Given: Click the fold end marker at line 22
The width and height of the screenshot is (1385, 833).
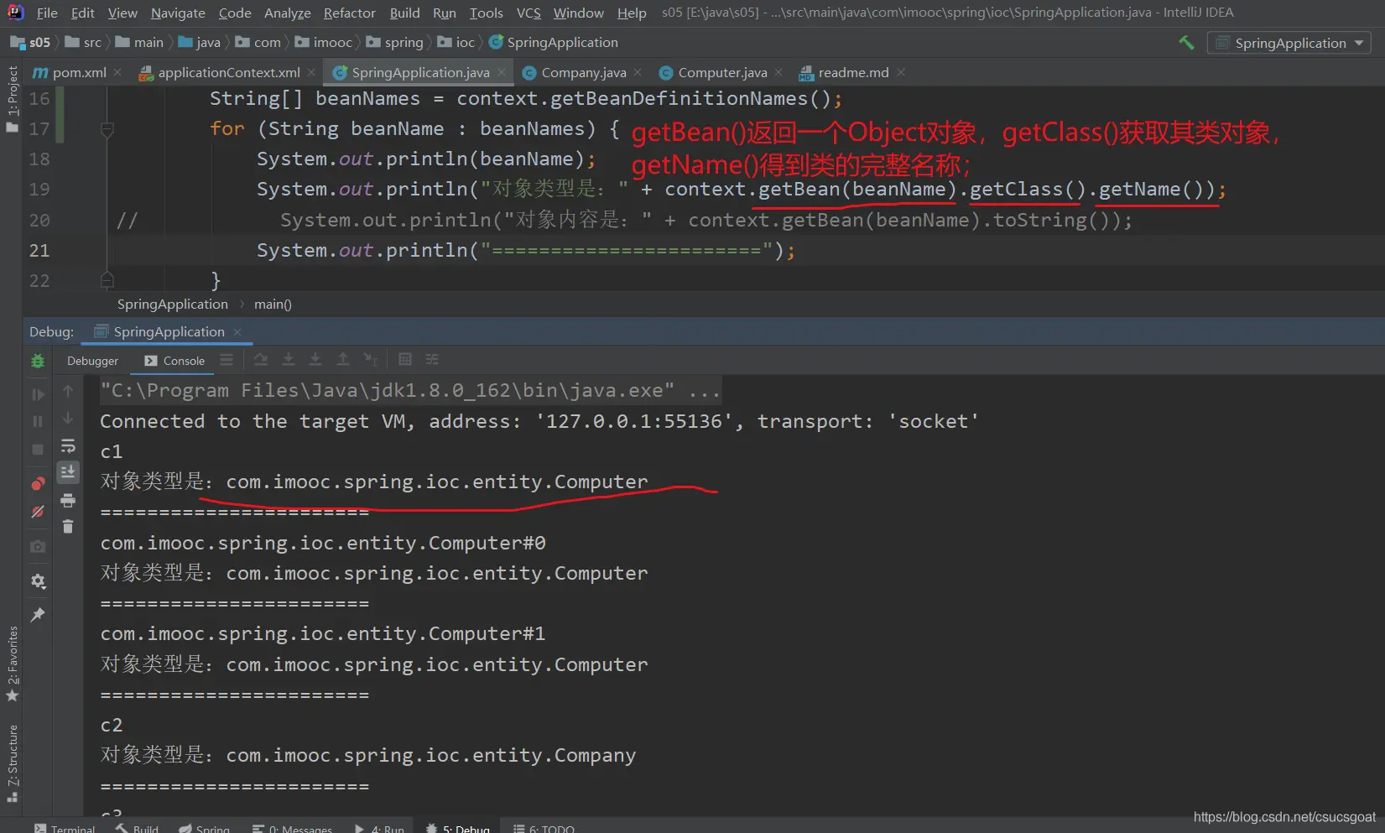Looking at the screenshot, I should point(107,280).
